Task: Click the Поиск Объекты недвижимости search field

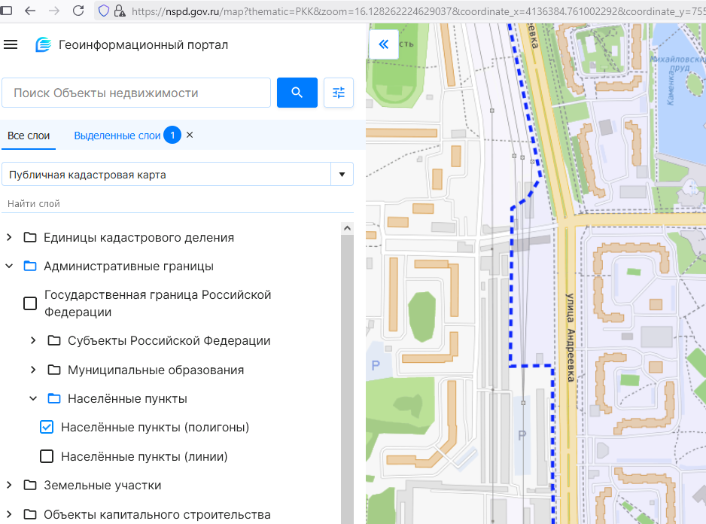Action: 136,93
